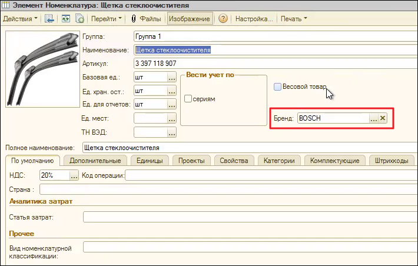
Task: Click the Вид номенклатурной классификации field
Action: (x=250, y=247)
